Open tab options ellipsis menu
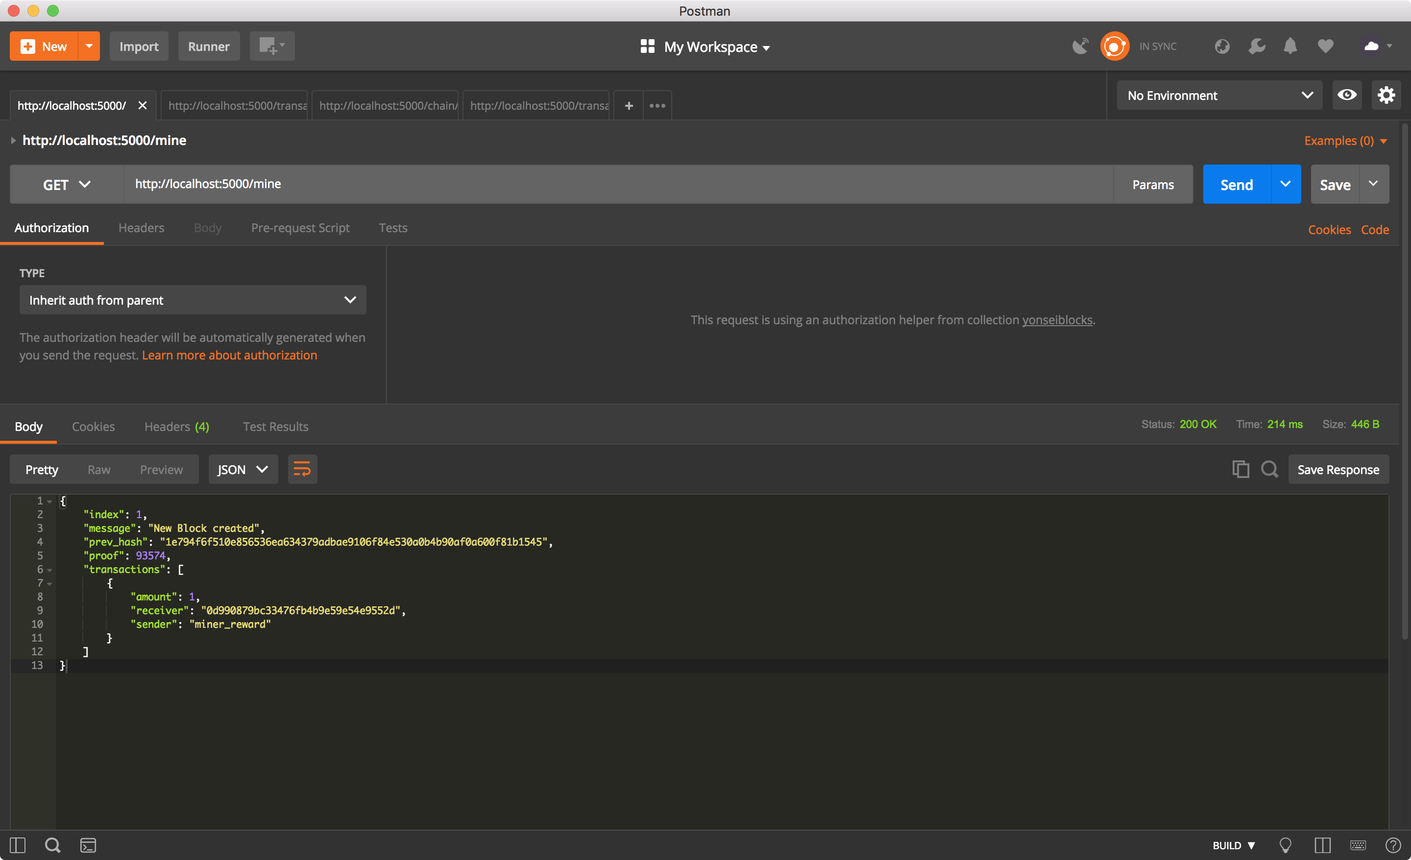Screen dimensions: 1411x860 pyautogui.click(x=657, y=105)
